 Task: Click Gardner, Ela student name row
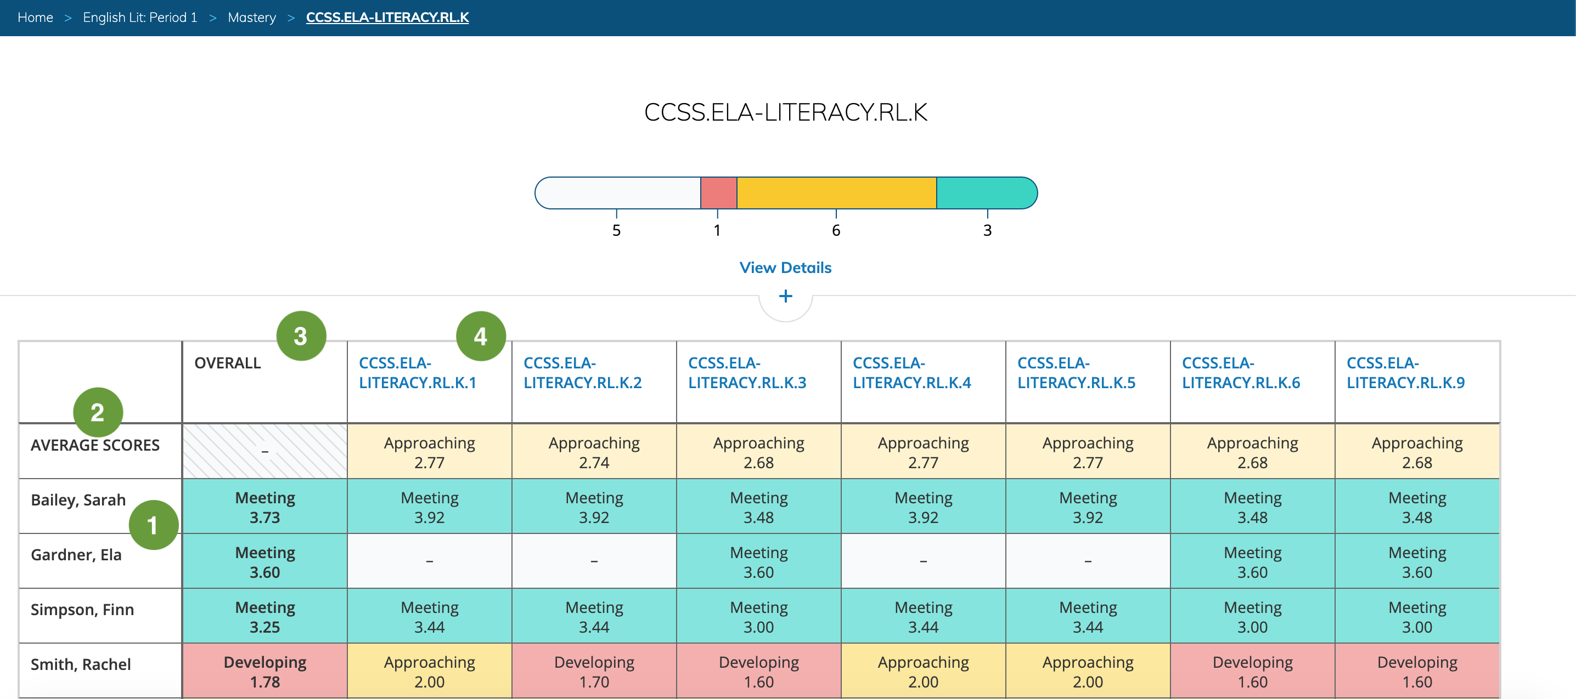[76, 555]
